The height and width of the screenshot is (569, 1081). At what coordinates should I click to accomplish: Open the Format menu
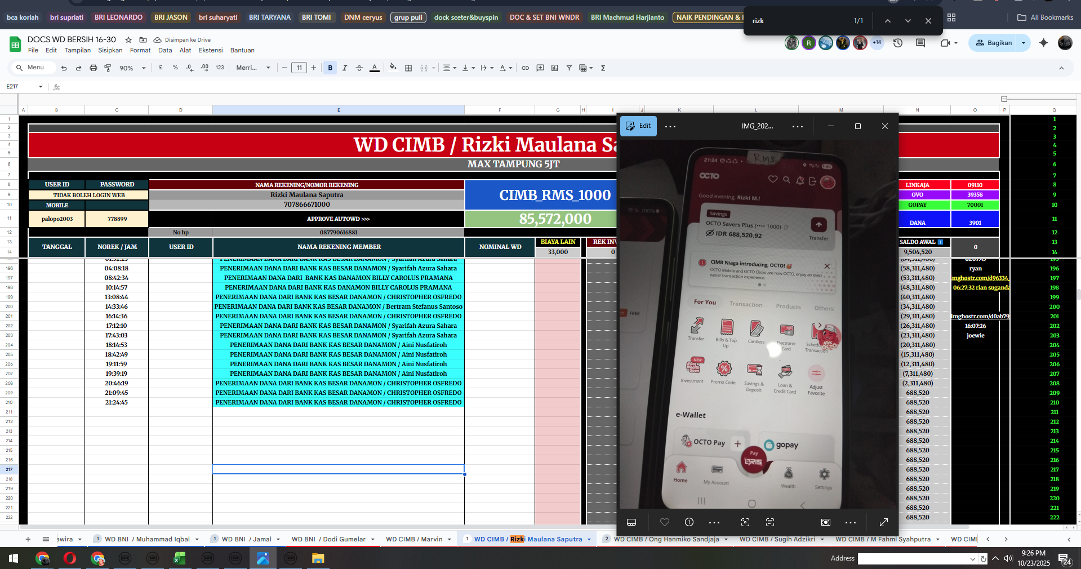coord(140,50)
